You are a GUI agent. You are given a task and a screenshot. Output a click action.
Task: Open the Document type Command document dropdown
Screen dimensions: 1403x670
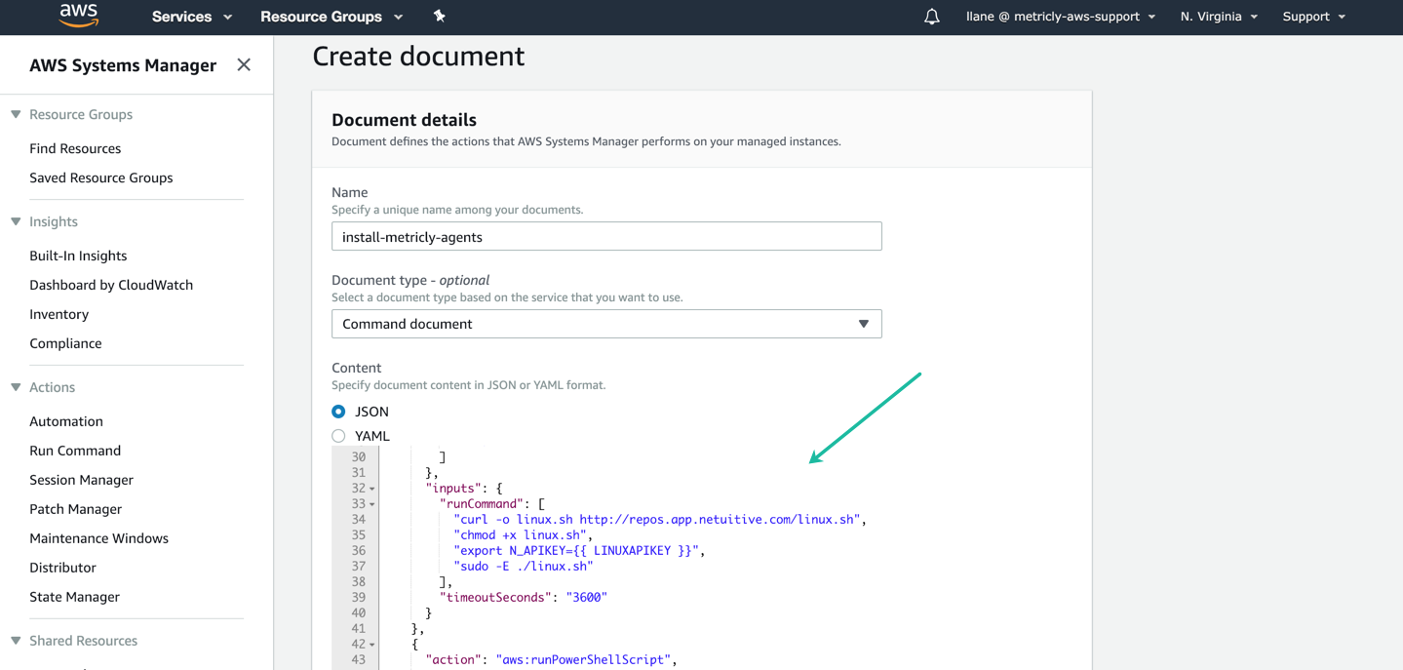[x=606, y=324]
